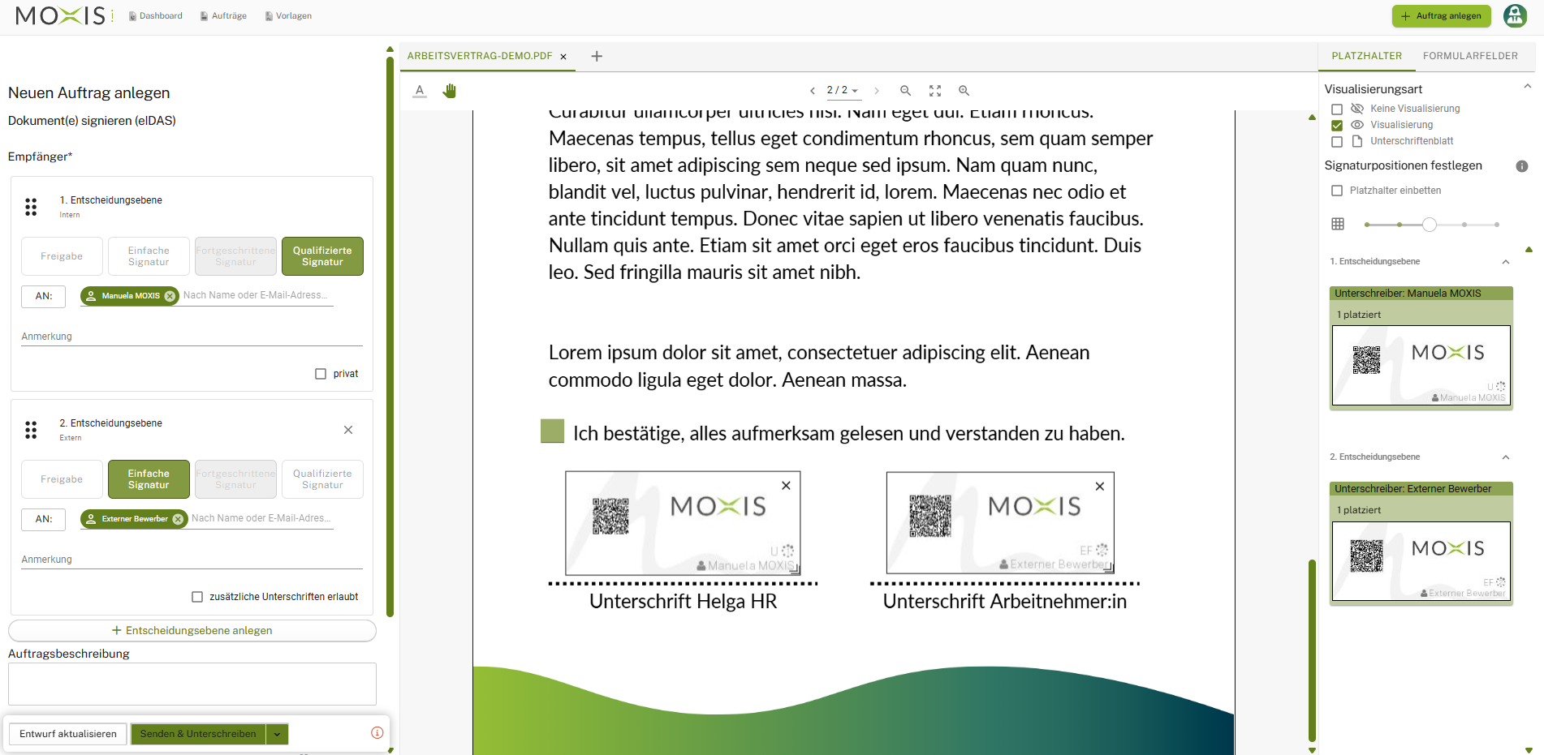
Task: Select the text annotation tool icon
Action: click(x=420, y=91)
